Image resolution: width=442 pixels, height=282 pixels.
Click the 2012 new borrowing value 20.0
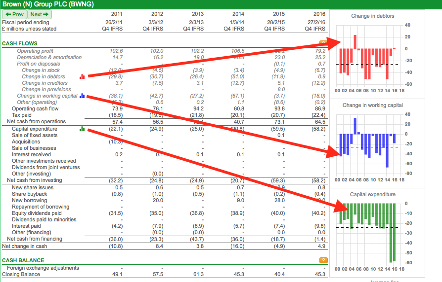pyautogui.click(x=158, y=201)
